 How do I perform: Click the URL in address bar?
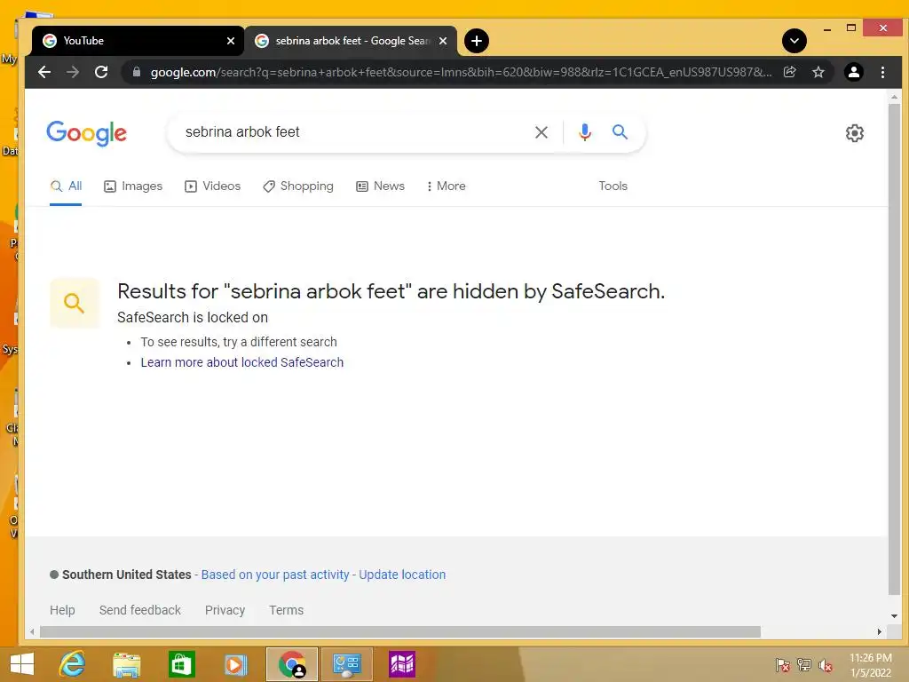click(461, 73)
